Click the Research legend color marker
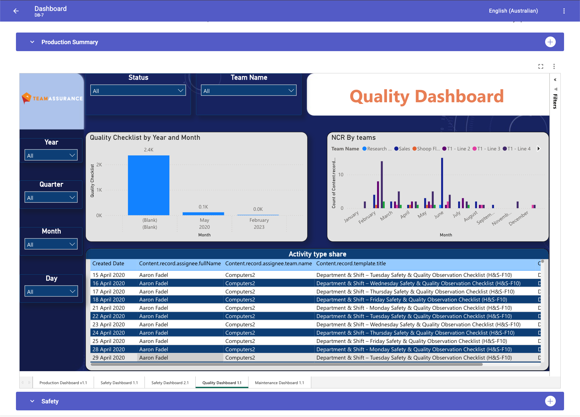 tap(364, 149)
